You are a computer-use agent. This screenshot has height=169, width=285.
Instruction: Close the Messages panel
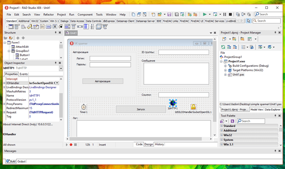(280, 151)
